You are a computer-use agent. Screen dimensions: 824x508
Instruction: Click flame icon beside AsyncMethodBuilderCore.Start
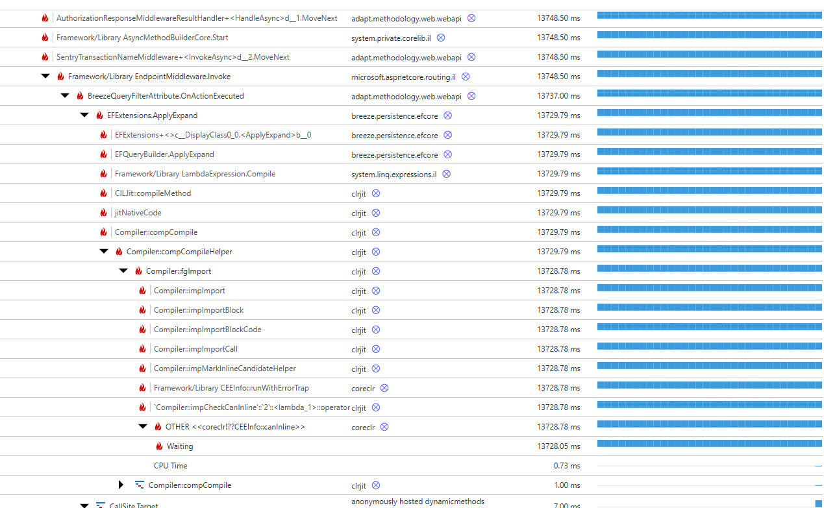pos(45,38)
